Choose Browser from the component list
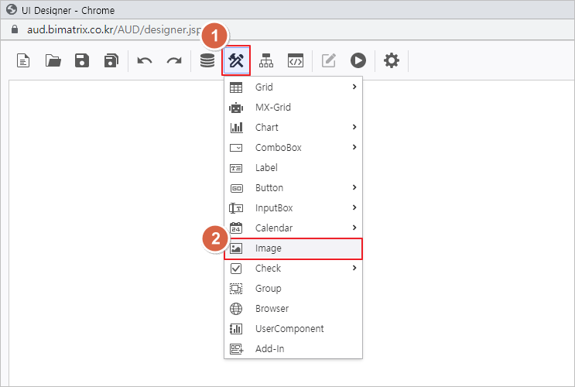The width and height of the screenshot is (575, 387). (x=272, y=309)
